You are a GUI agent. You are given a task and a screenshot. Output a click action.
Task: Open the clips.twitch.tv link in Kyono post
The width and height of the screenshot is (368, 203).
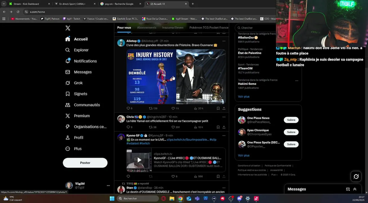(x=188, y=140)
